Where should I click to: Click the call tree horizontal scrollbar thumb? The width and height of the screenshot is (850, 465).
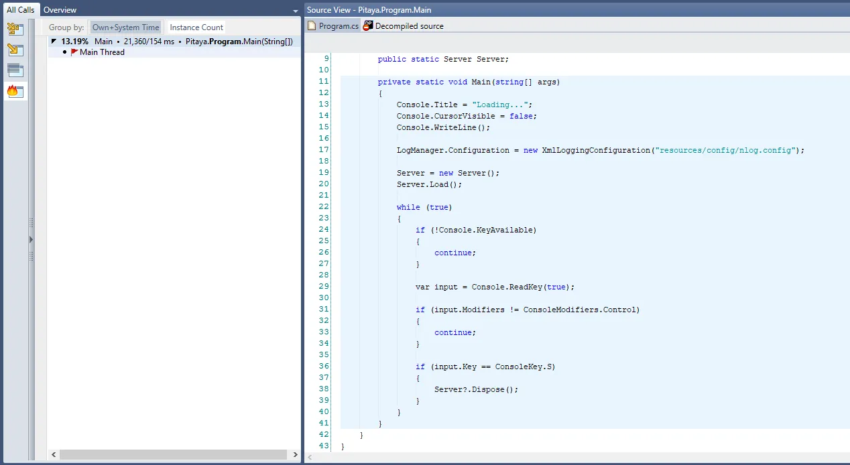(174, 455)
